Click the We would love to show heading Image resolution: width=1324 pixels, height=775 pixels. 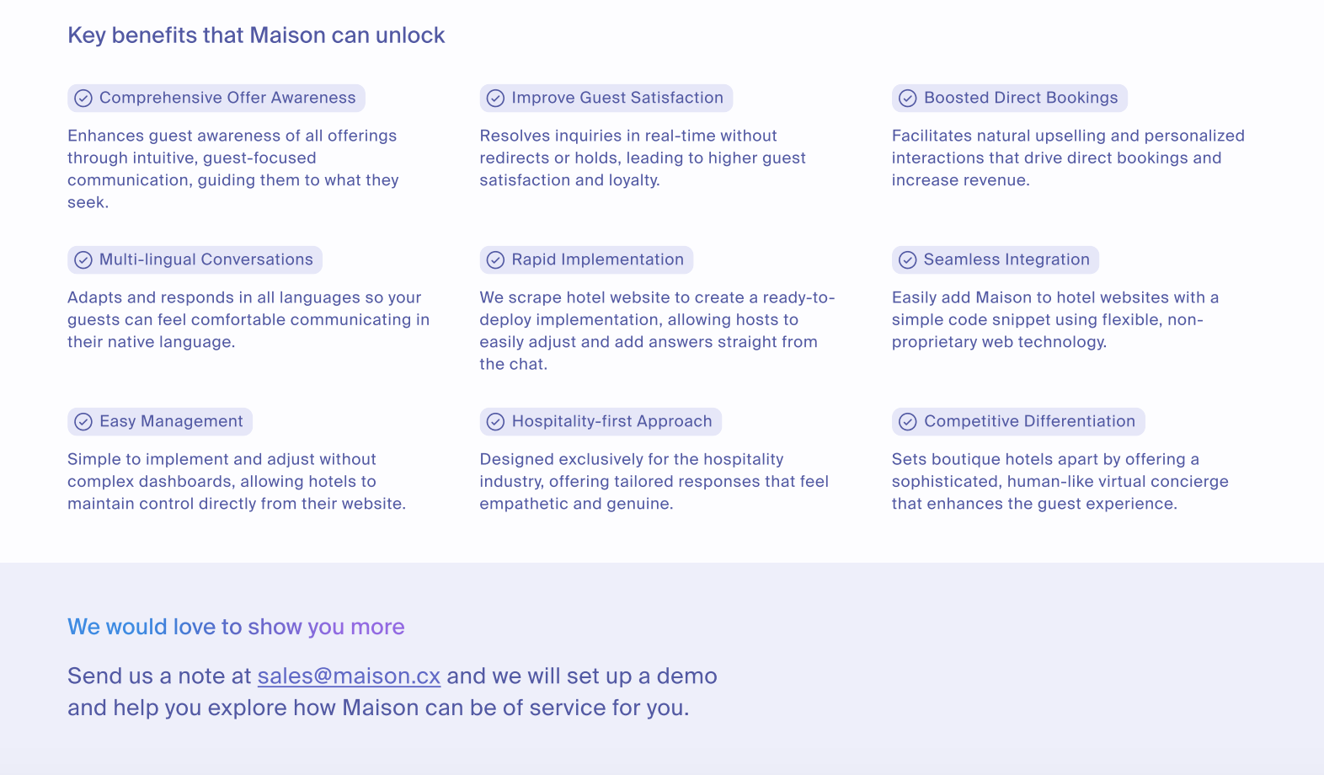click(236, 627)
